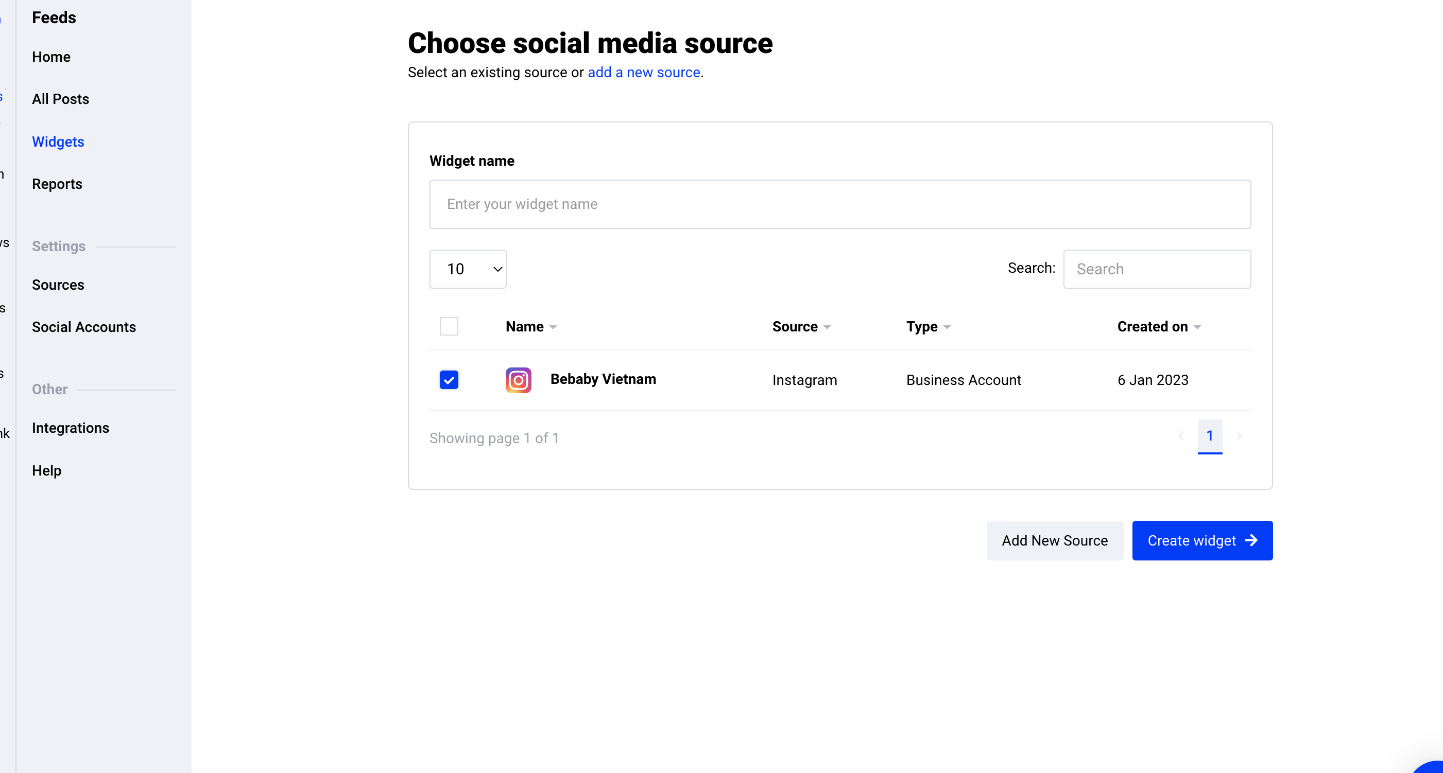Sort table by Name column arrow
This screenshot has height=773, width=1443.
[553, 327]
